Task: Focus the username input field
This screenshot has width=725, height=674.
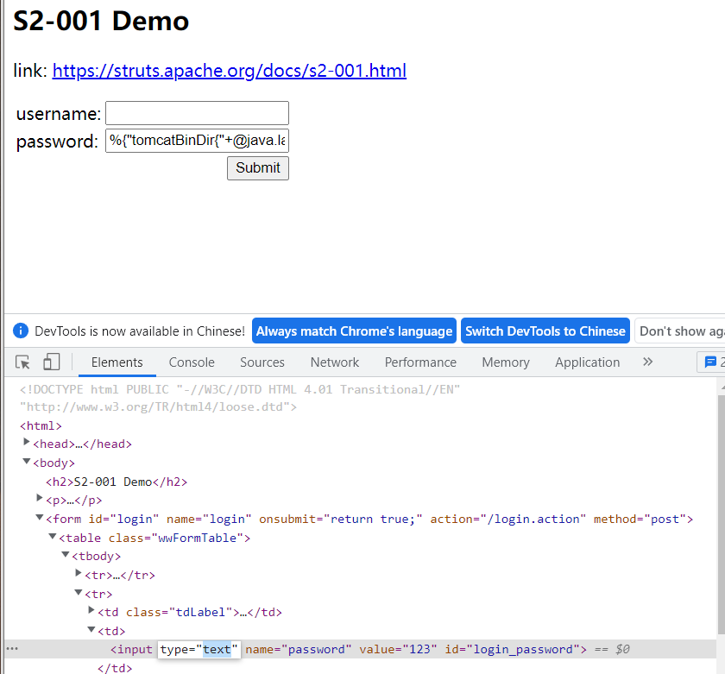Action: [197, 113]
